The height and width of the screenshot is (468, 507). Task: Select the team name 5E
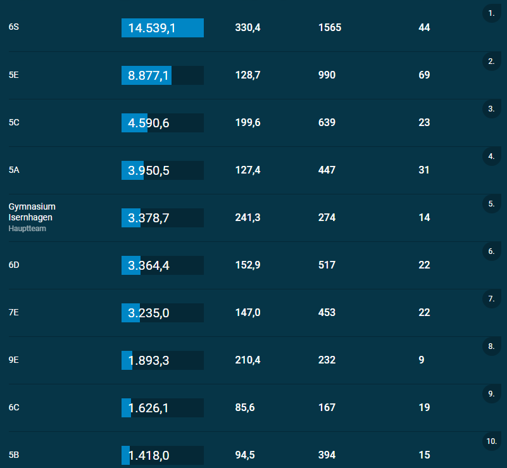coord(13,75)
